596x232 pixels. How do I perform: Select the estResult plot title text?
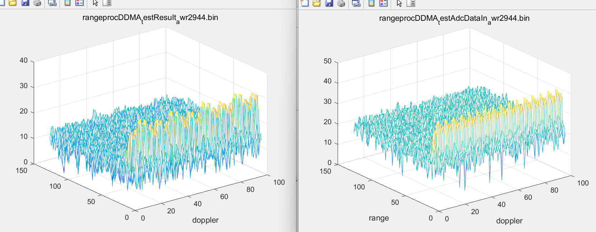[150, 18]
